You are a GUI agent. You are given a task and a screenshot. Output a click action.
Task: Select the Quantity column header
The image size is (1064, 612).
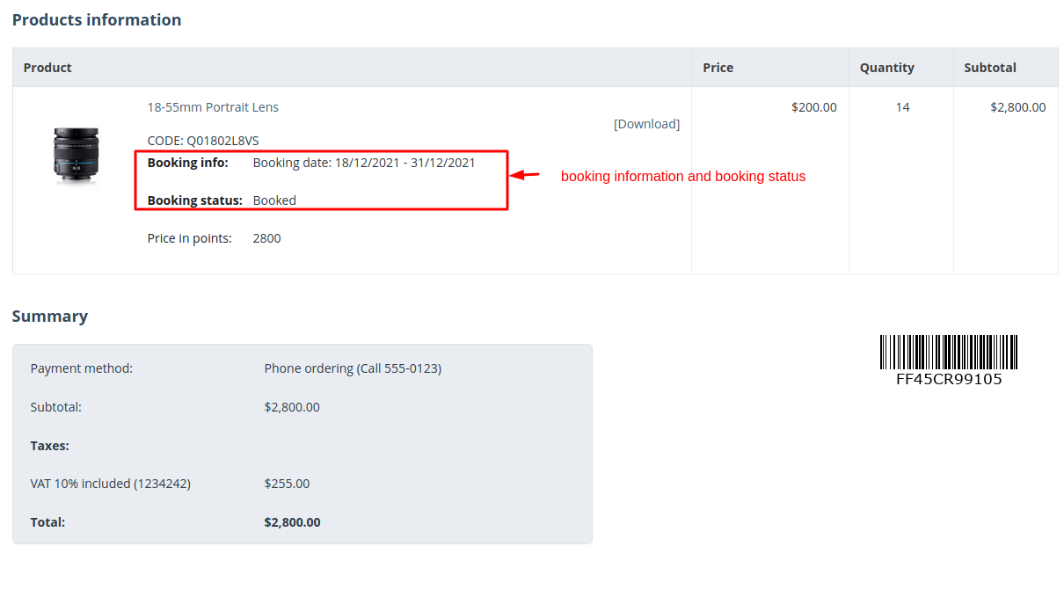point(886,68)
